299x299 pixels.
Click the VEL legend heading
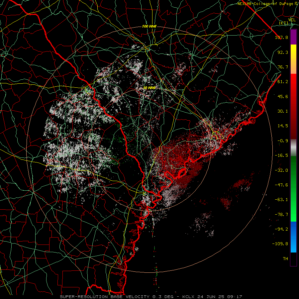[x=292, y=20]
